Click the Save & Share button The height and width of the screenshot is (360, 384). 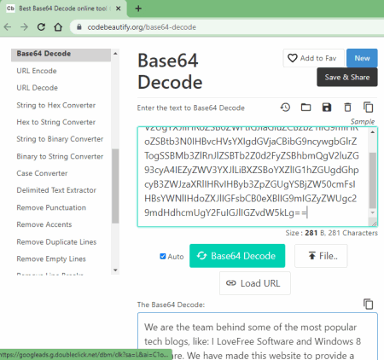click(x=347, y=77)
